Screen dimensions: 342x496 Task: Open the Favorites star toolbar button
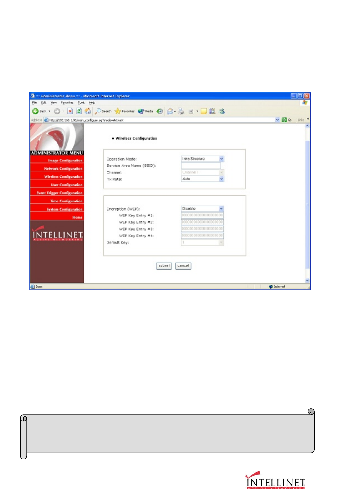click(x=125, y=111)
